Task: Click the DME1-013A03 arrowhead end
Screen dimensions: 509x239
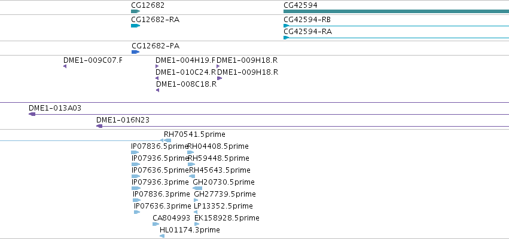Action: pyautogui.click(x=32, y=114)
